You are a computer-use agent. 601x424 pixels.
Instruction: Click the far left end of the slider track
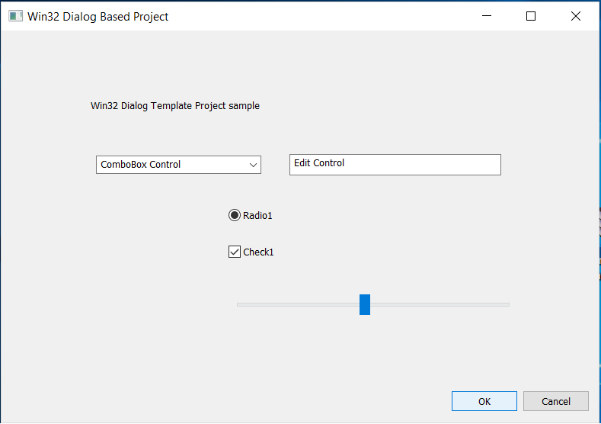pos(240,304)
